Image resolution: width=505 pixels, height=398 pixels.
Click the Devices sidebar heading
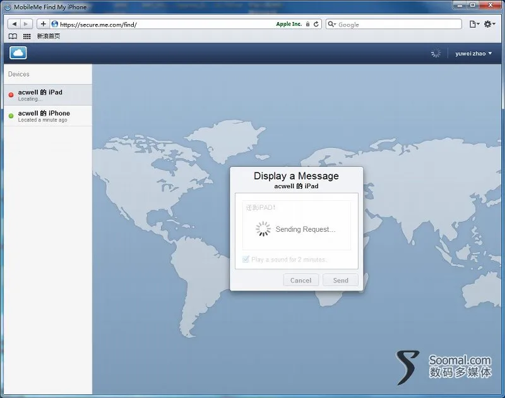pyautogui.click(x=19, y=74)
